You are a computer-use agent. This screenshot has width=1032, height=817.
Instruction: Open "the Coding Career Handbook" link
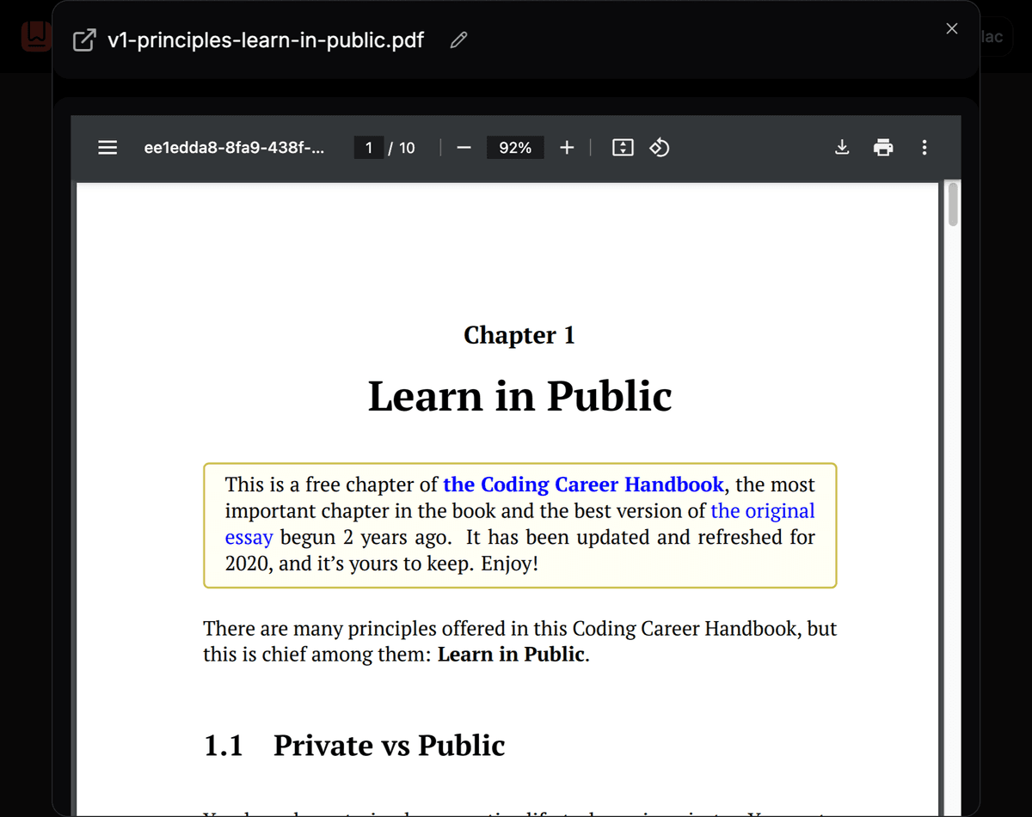[x=583, y=484]
